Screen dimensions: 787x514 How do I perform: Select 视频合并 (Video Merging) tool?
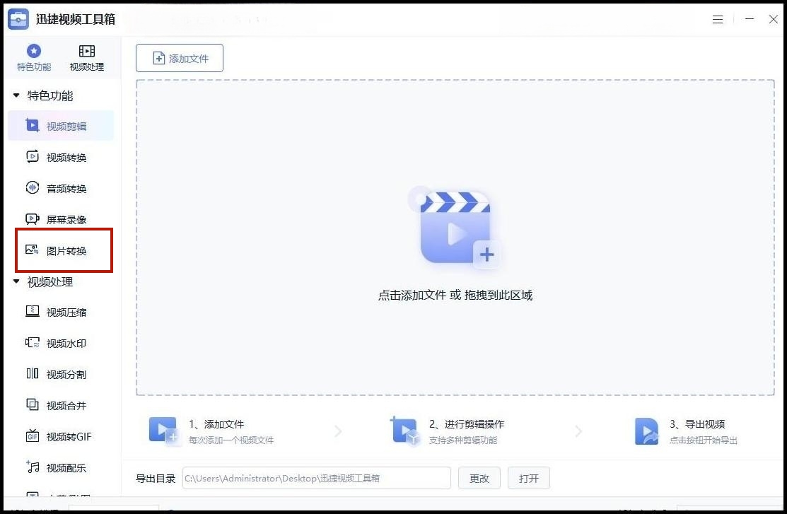[62, 405]
